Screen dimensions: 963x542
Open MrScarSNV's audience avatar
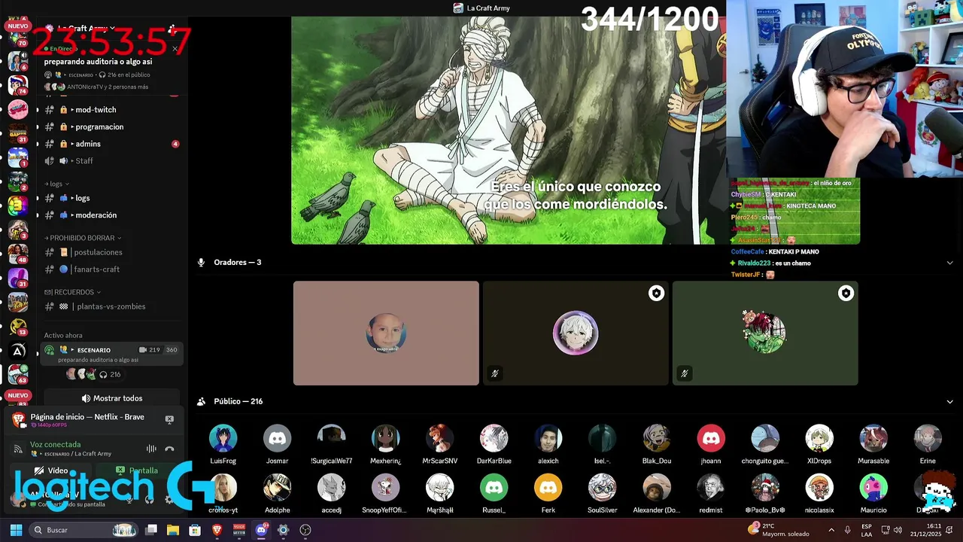pos(439,438)
